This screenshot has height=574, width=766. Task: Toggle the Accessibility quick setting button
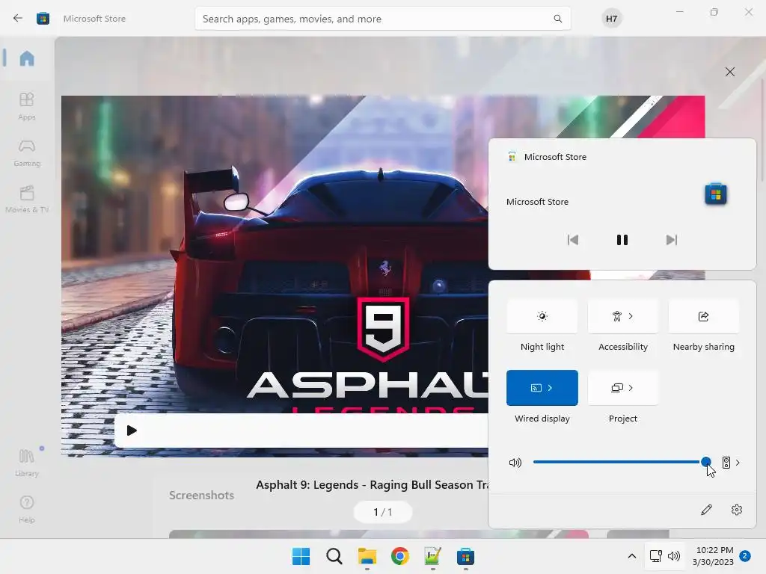click(616, 316)
